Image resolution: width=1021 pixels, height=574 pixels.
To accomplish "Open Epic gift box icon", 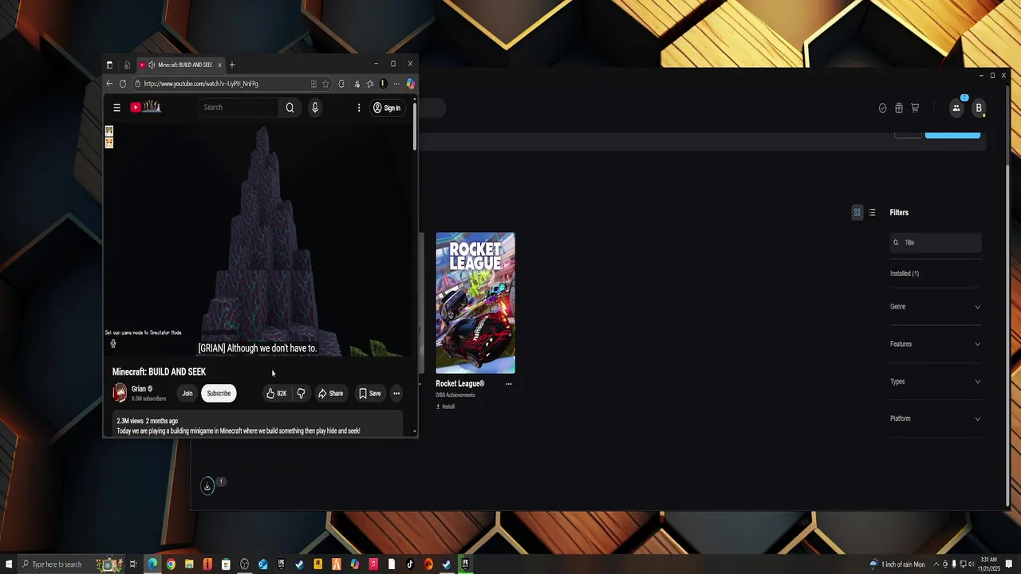I will [x=899, y=108].
